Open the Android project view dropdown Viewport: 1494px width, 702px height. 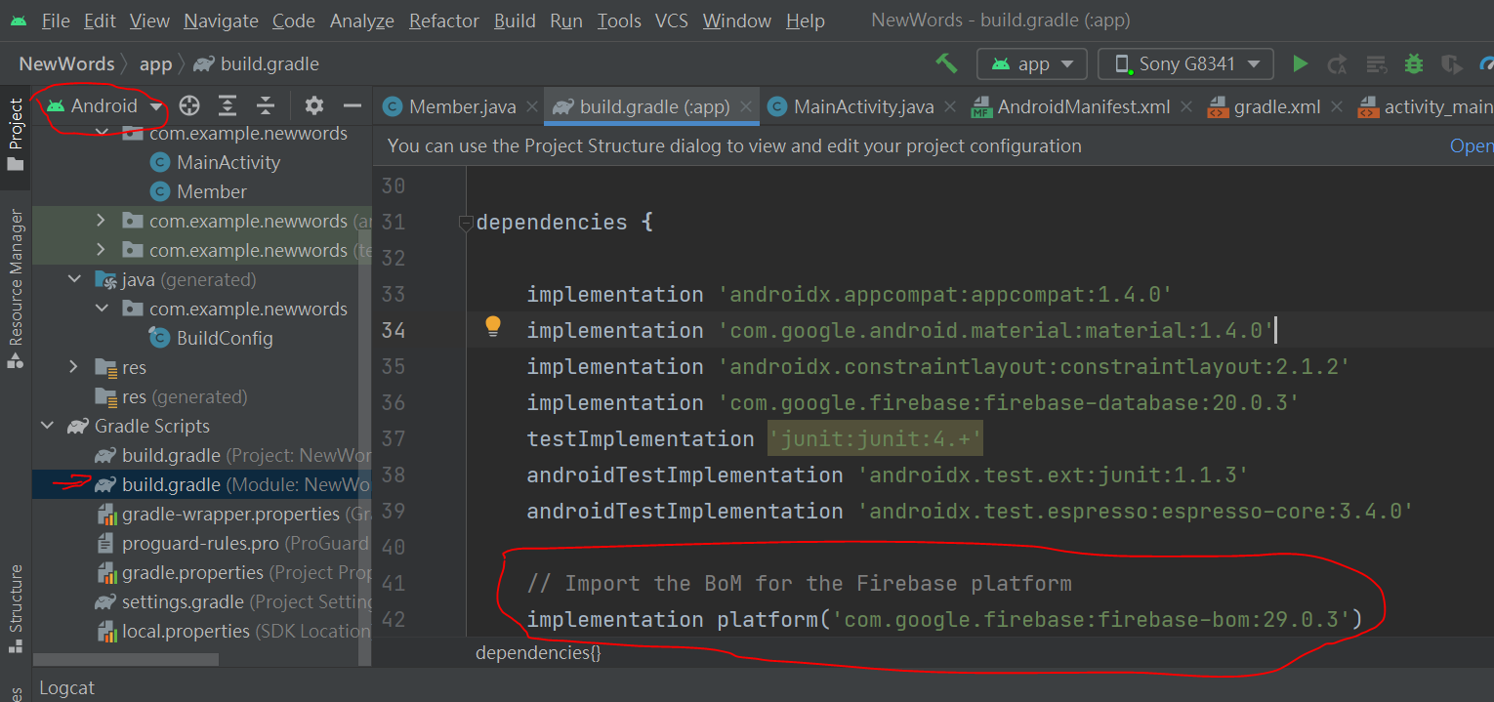click(x=104, y=105)
